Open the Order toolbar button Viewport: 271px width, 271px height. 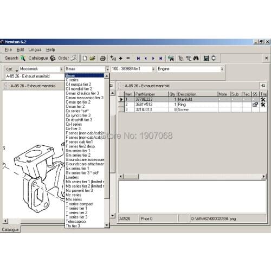pos(67,58)
